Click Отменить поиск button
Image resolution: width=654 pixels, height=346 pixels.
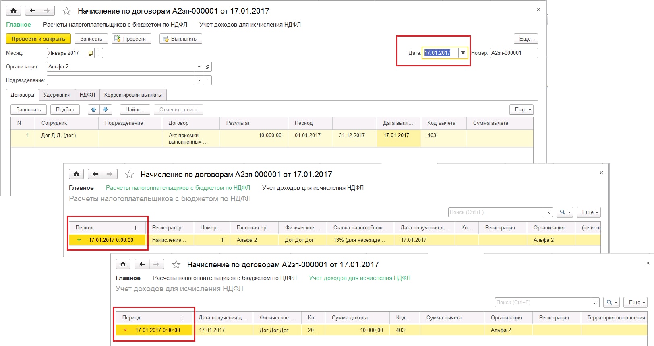(x=178, y=109)
